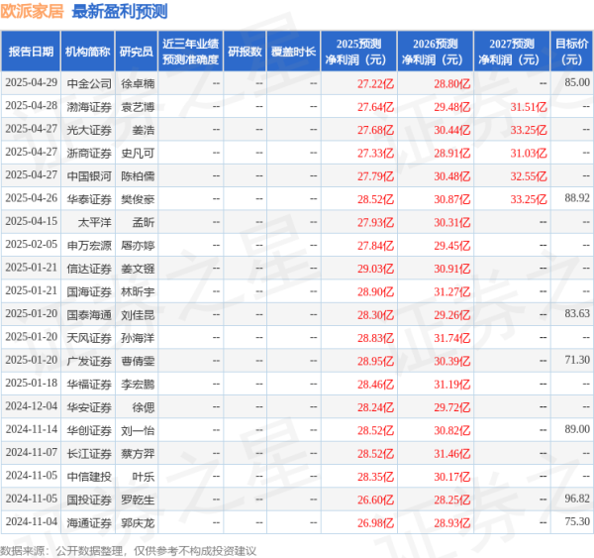Screen dimensions: 594x558
Task: Sort by 报告日期 column header
Action: tap(31, 53)
